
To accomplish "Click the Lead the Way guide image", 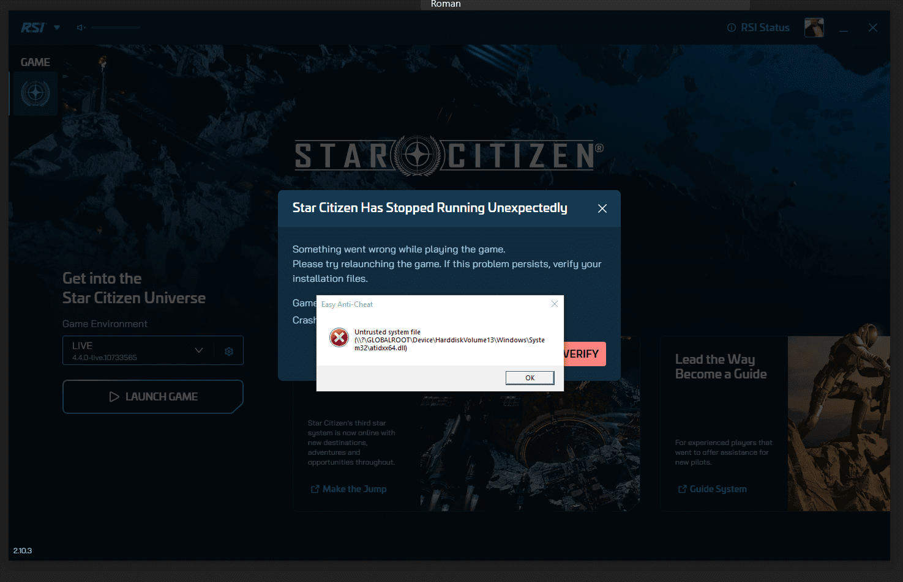I will [x=839, y=424].
